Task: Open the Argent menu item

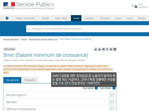Action: (x=118, y=18)
